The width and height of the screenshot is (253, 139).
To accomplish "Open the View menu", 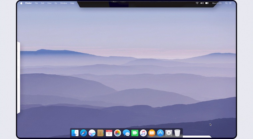I will tap(49, 3).
